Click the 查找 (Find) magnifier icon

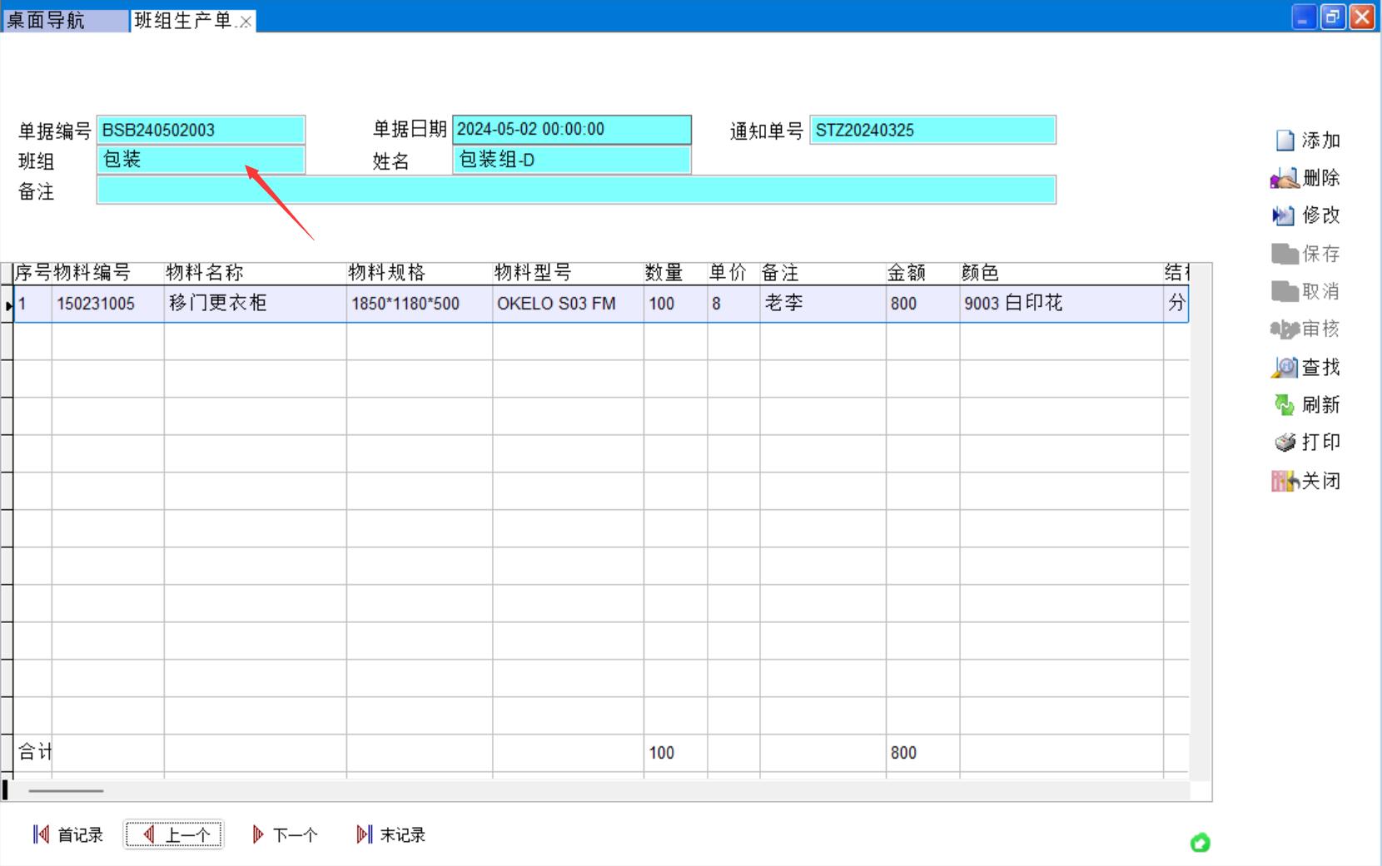click(1285, 367)
